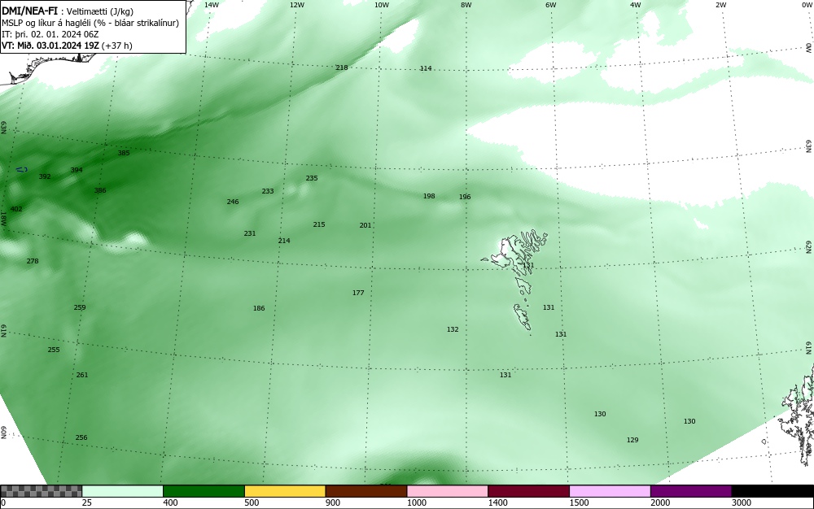Viewport: 814px width, 509px height.
Task: Click the map value "186"
Action: [x=259, y=308]
